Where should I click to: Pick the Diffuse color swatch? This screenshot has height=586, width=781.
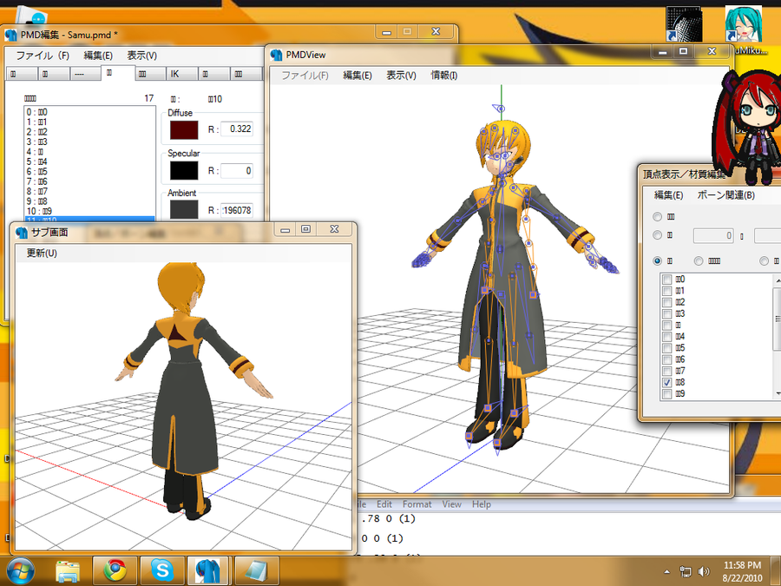(x=184, y=130)
